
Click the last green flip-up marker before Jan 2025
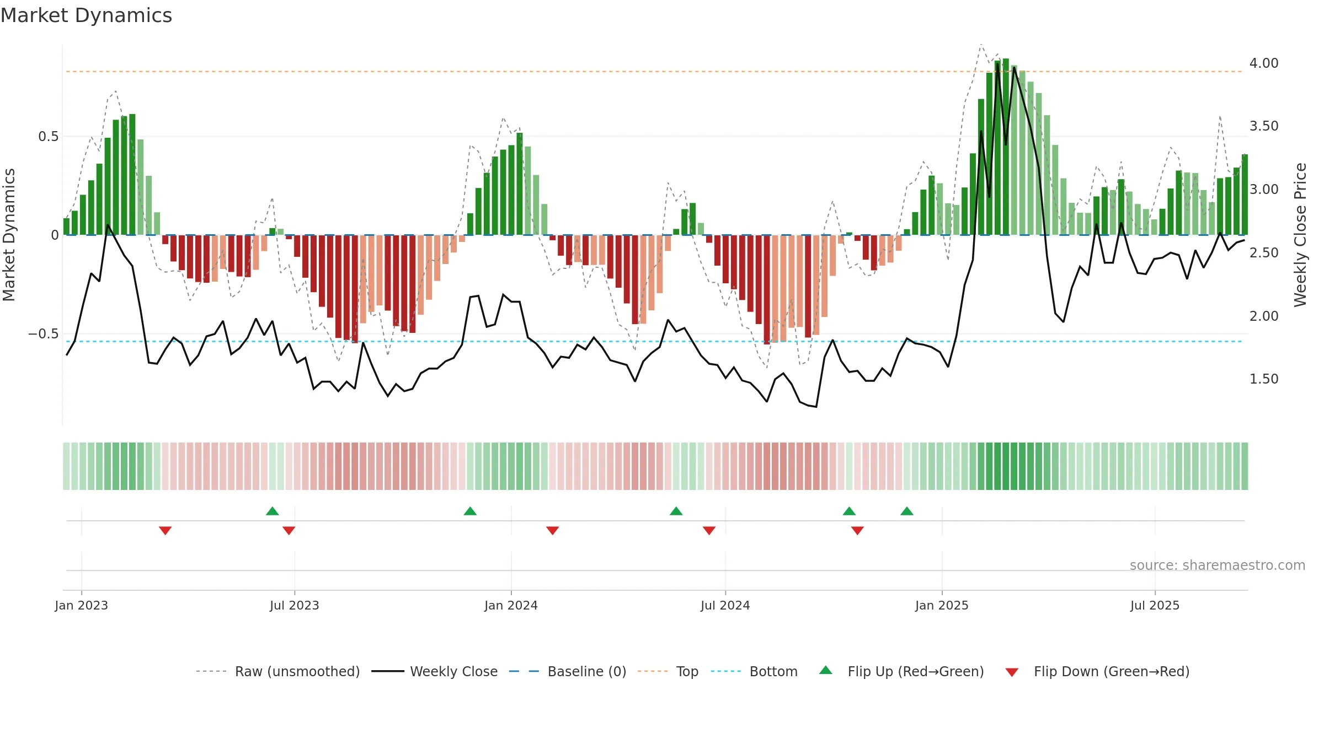907,511
